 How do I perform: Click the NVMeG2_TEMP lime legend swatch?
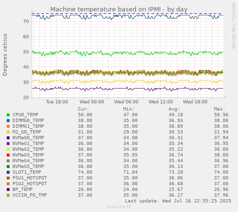tap(8, 149)
